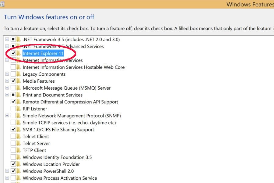The width and height of the screenshot is (274, 183).
Task: Select the Windows Location Provider label
Action: coord(51,164)
